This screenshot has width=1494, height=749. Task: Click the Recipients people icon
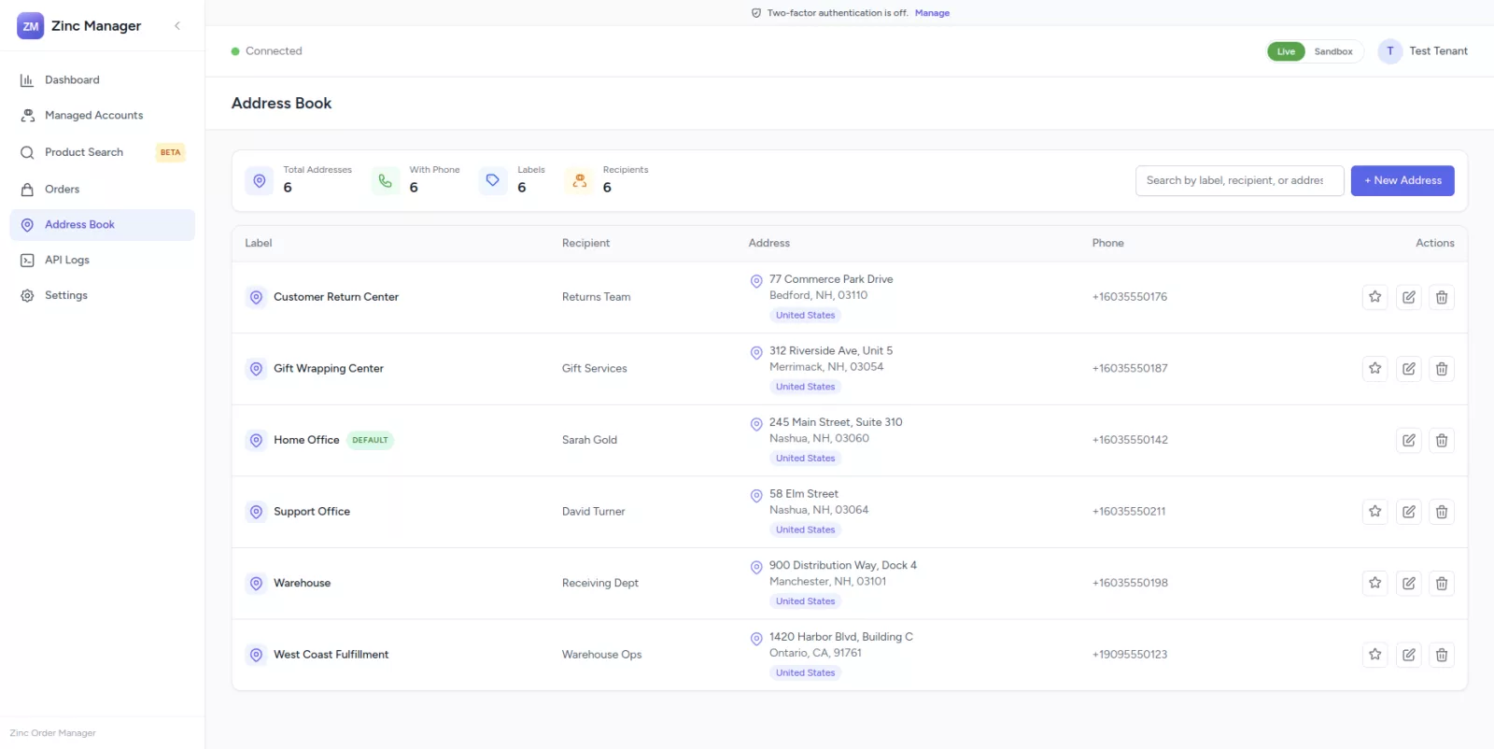(x=579, y=180)
